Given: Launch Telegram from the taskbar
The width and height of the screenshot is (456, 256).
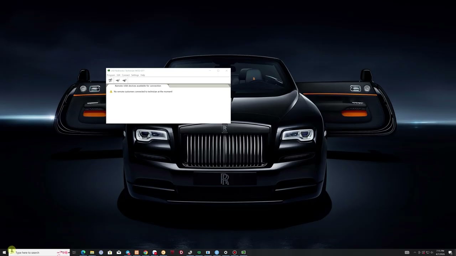Looking at the screenshot, I should coord(128,252).
